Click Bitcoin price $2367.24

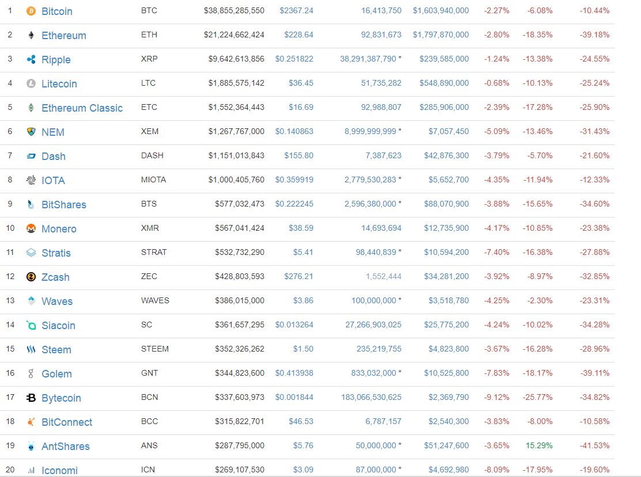(297, 10)
